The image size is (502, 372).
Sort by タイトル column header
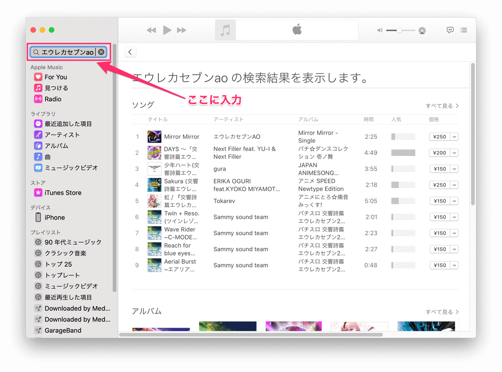click(157, 120)
